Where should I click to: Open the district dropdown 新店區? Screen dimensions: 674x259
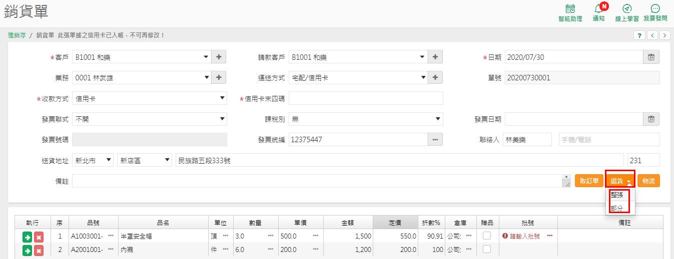click(x=145, y=160)
